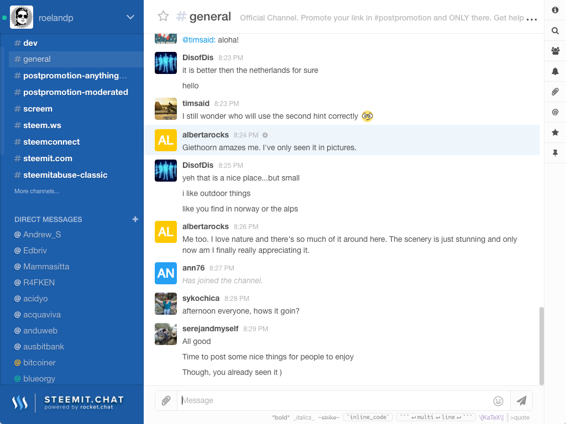
Task: Click 8:24 PM timestamp on albertarocks message
Action: click(x=246, y=135)
